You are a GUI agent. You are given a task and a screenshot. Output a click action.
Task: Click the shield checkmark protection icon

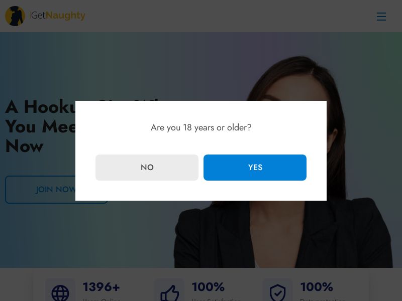point(277,293)
